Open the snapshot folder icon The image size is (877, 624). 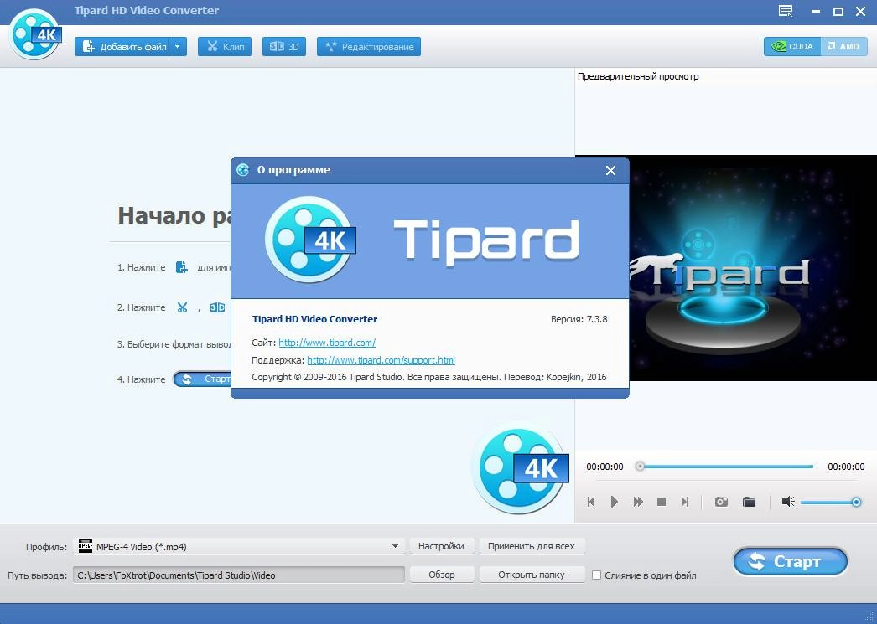point(749,502)
